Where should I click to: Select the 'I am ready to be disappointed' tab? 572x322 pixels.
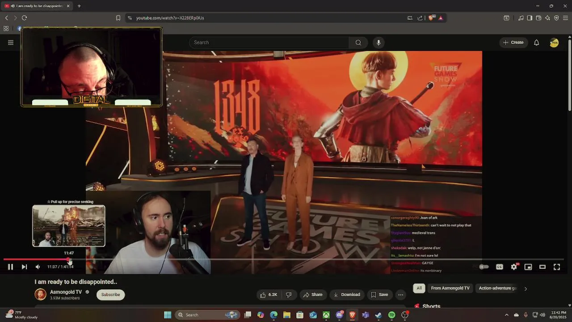[x=37, y=6]
